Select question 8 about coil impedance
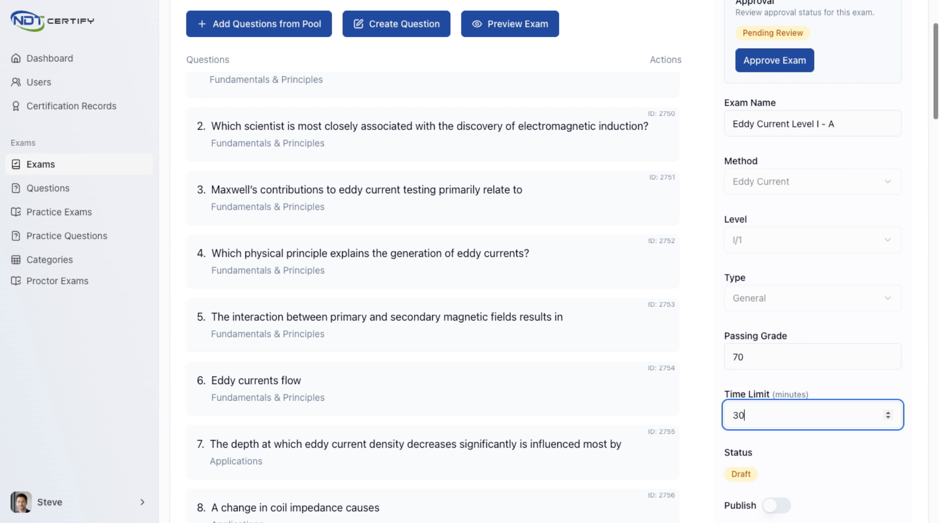 click(x=433, y=506)
